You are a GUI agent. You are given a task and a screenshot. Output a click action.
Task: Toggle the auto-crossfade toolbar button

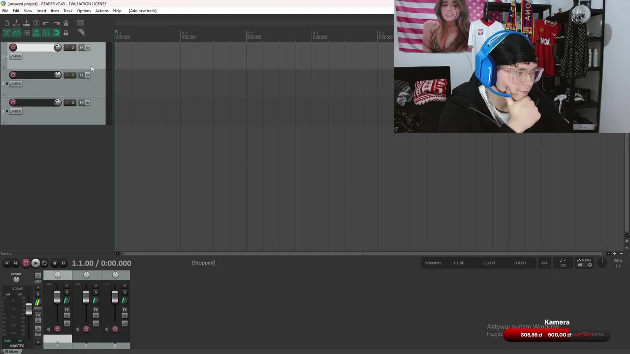[7, 32]
